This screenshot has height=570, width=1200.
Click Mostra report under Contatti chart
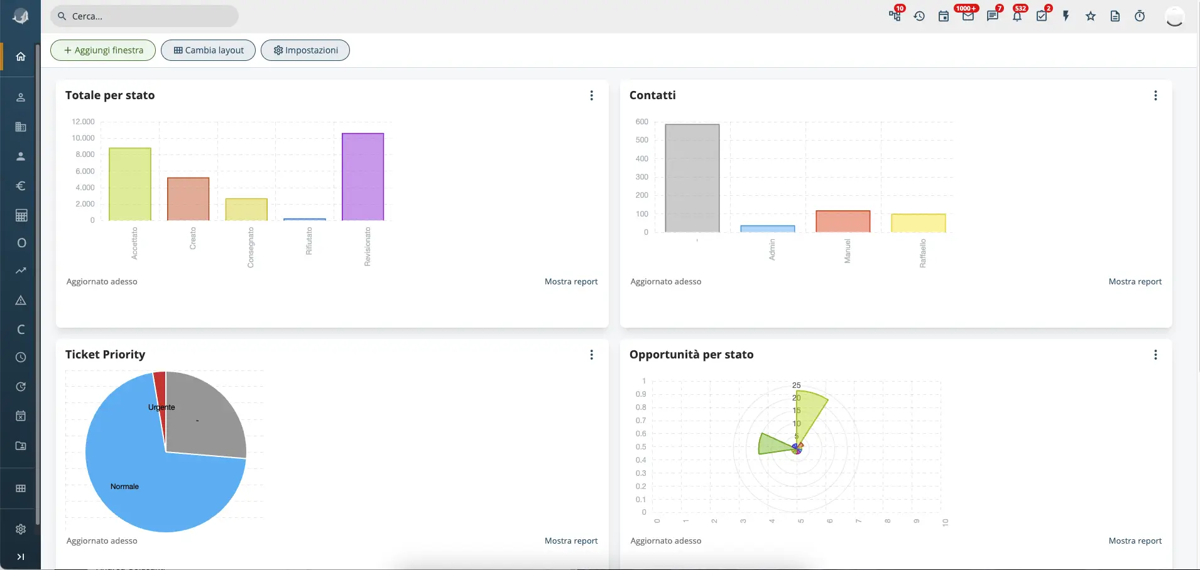point(1135,282)
